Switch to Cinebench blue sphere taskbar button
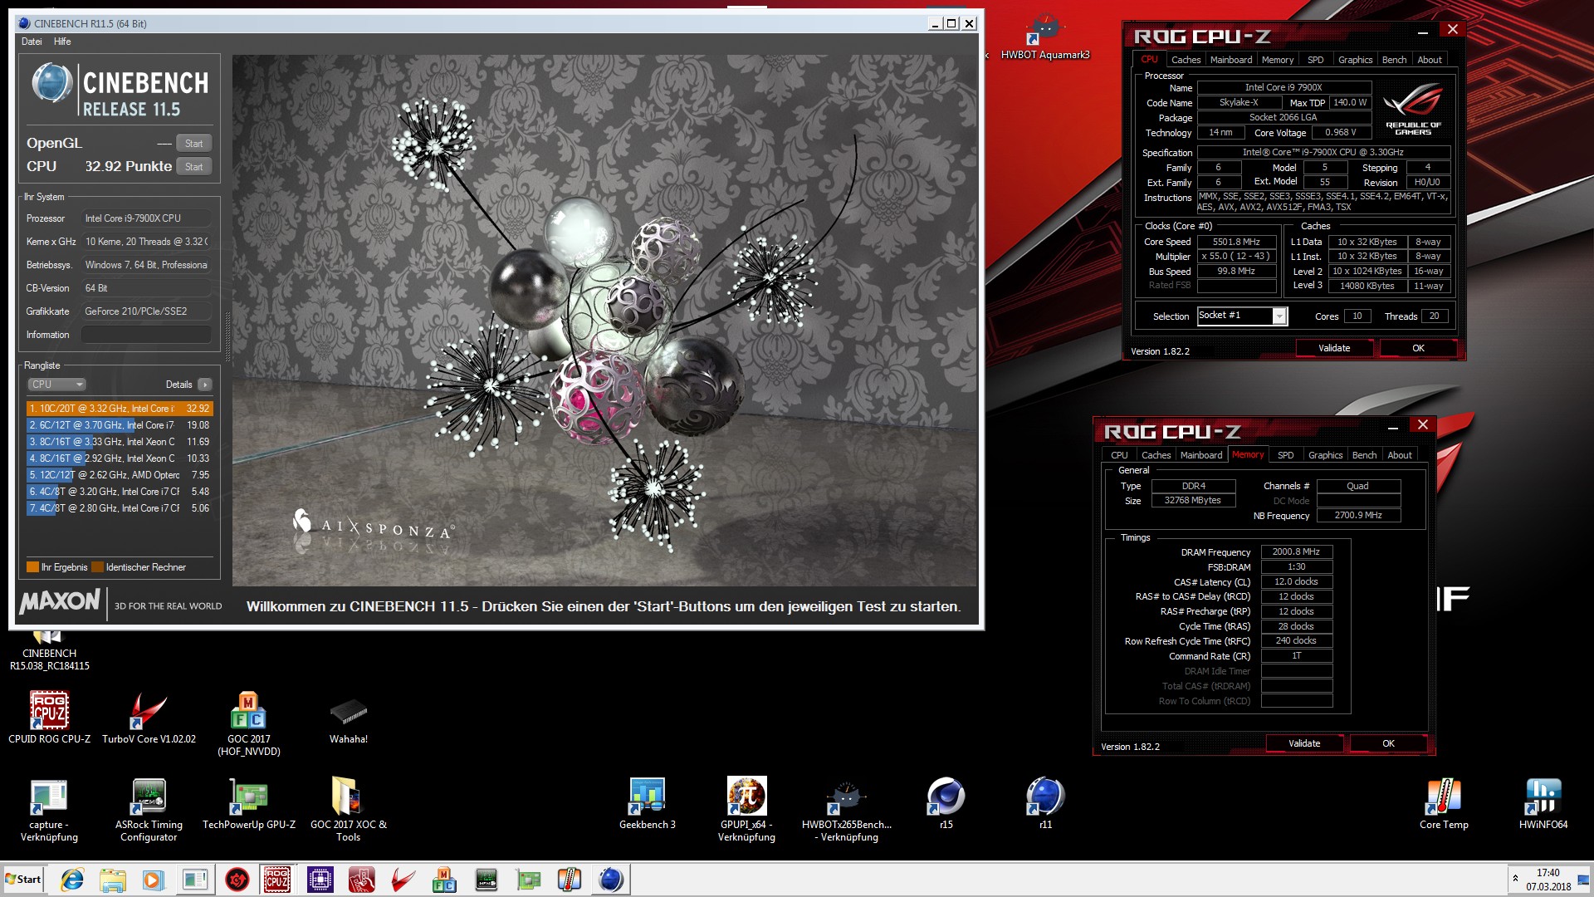Screen dimensions: 1594x897 coord(611,880)
